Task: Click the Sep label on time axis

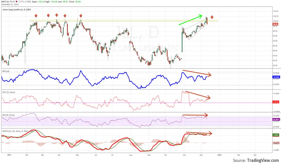Action: 149,155
